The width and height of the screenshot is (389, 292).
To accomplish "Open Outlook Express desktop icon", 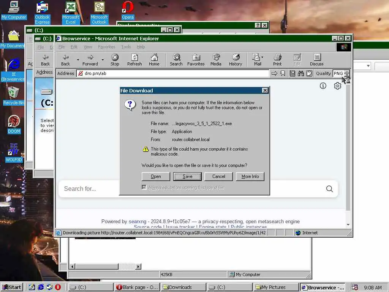I will (42, 13).
